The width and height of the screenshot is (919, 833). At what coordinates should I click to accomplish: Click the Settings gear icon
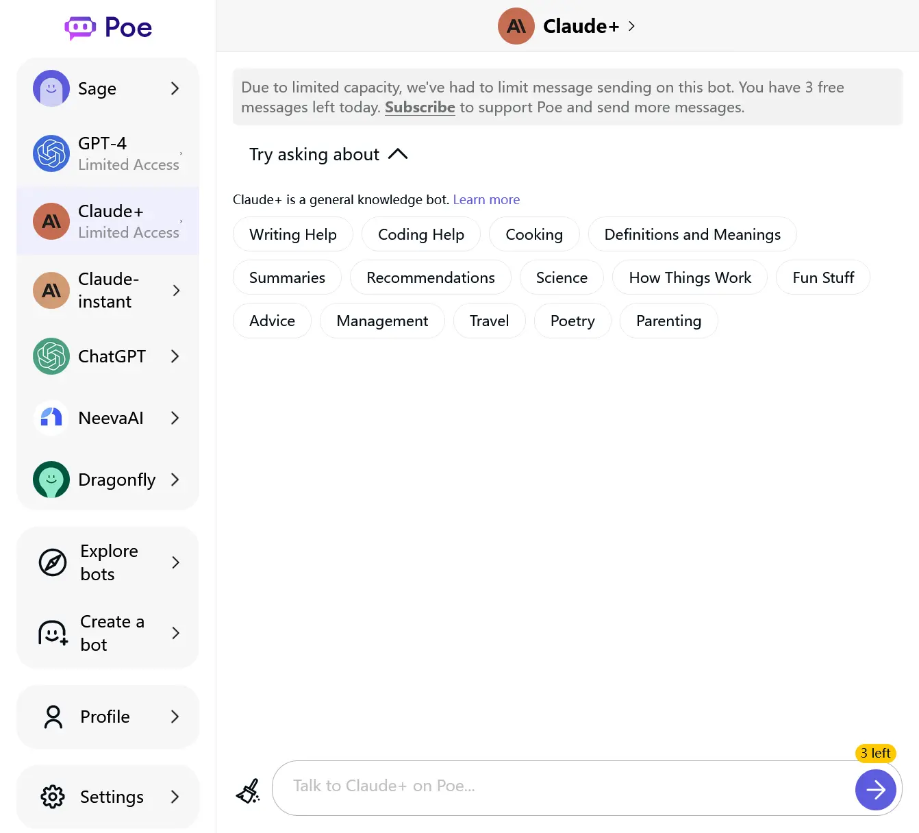click(53, 797)
